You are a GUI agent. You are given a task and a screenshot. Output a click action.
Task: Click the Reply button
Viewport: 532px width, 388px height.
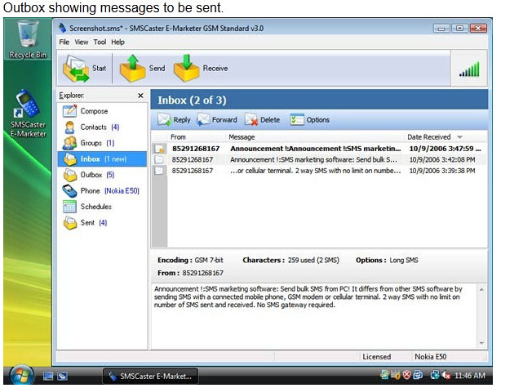tap(174, 120)
